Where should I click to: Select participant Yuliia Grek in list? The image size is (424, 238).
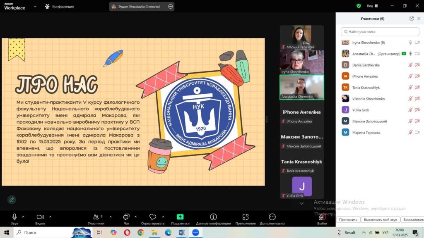[380, 110]
